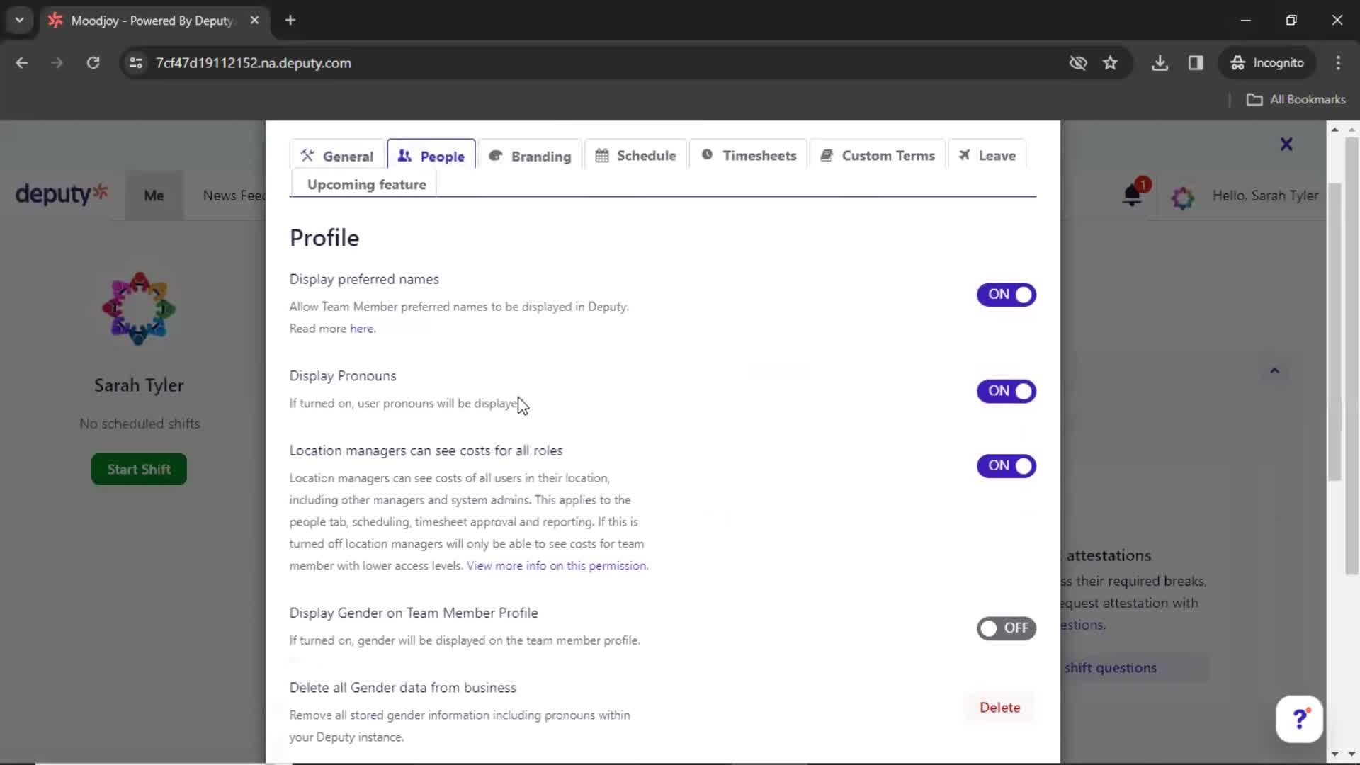The image size is (1360, 765).
Task: Click View more info on this permission
Action: (557, 565)
